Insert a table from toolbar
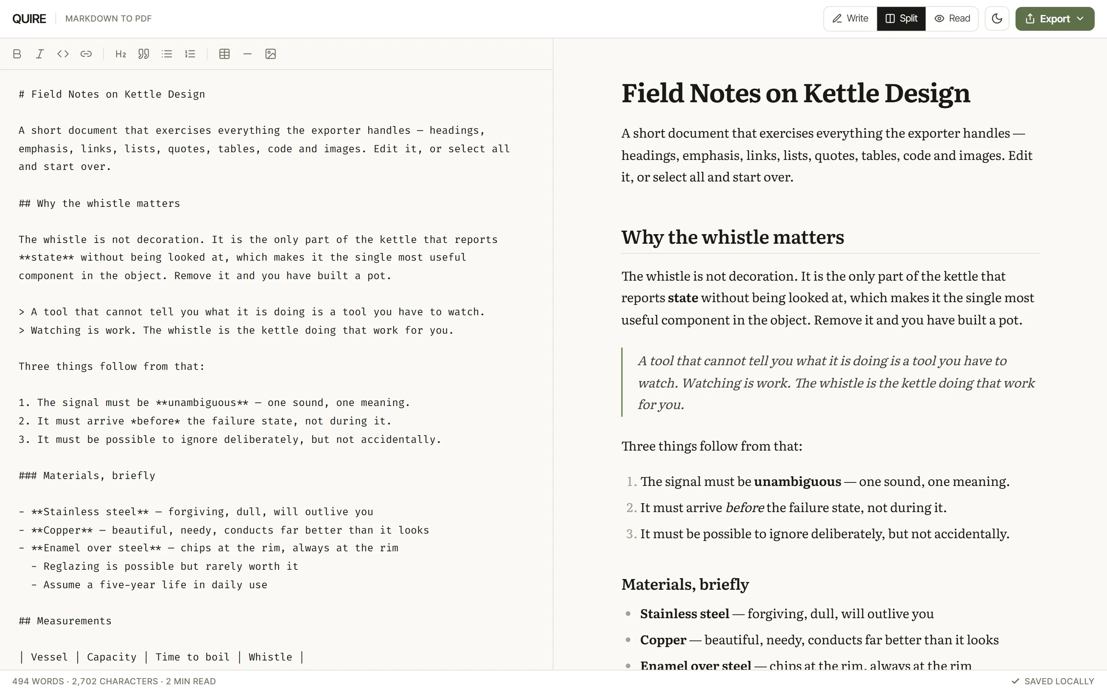Image resolution: width=1107 pixels, height=692 pixels. tap(224, 54)
